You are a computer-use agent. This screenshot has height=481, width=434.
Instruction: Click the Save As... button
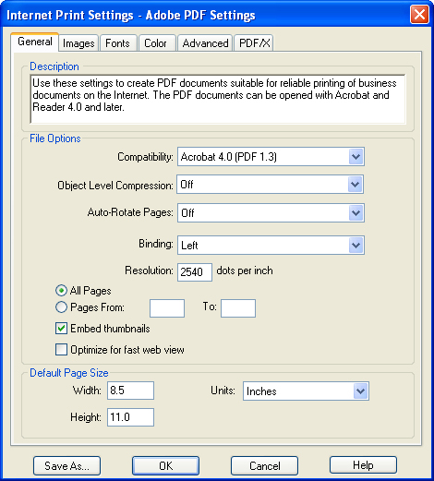66,465
